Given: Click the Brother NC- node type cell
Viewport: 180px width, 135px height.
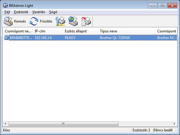Looking at the screenshot, I should [167, 38].
